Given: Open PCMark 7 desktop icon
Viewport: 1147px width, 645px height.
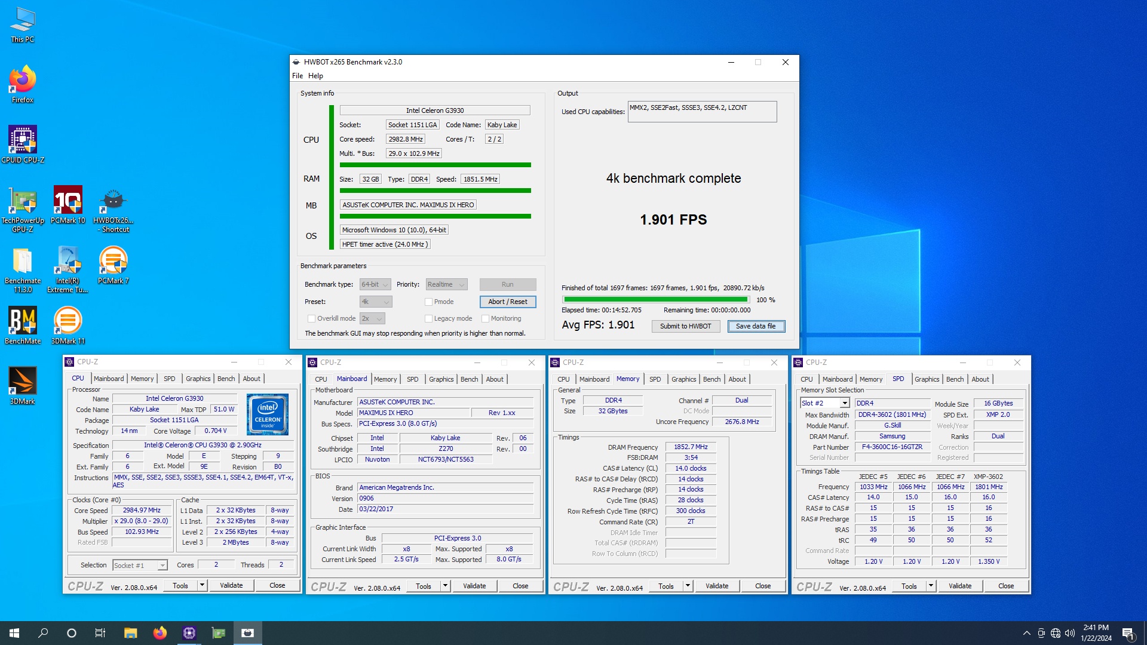Looking at the screenshot, I should pos(113,266).
